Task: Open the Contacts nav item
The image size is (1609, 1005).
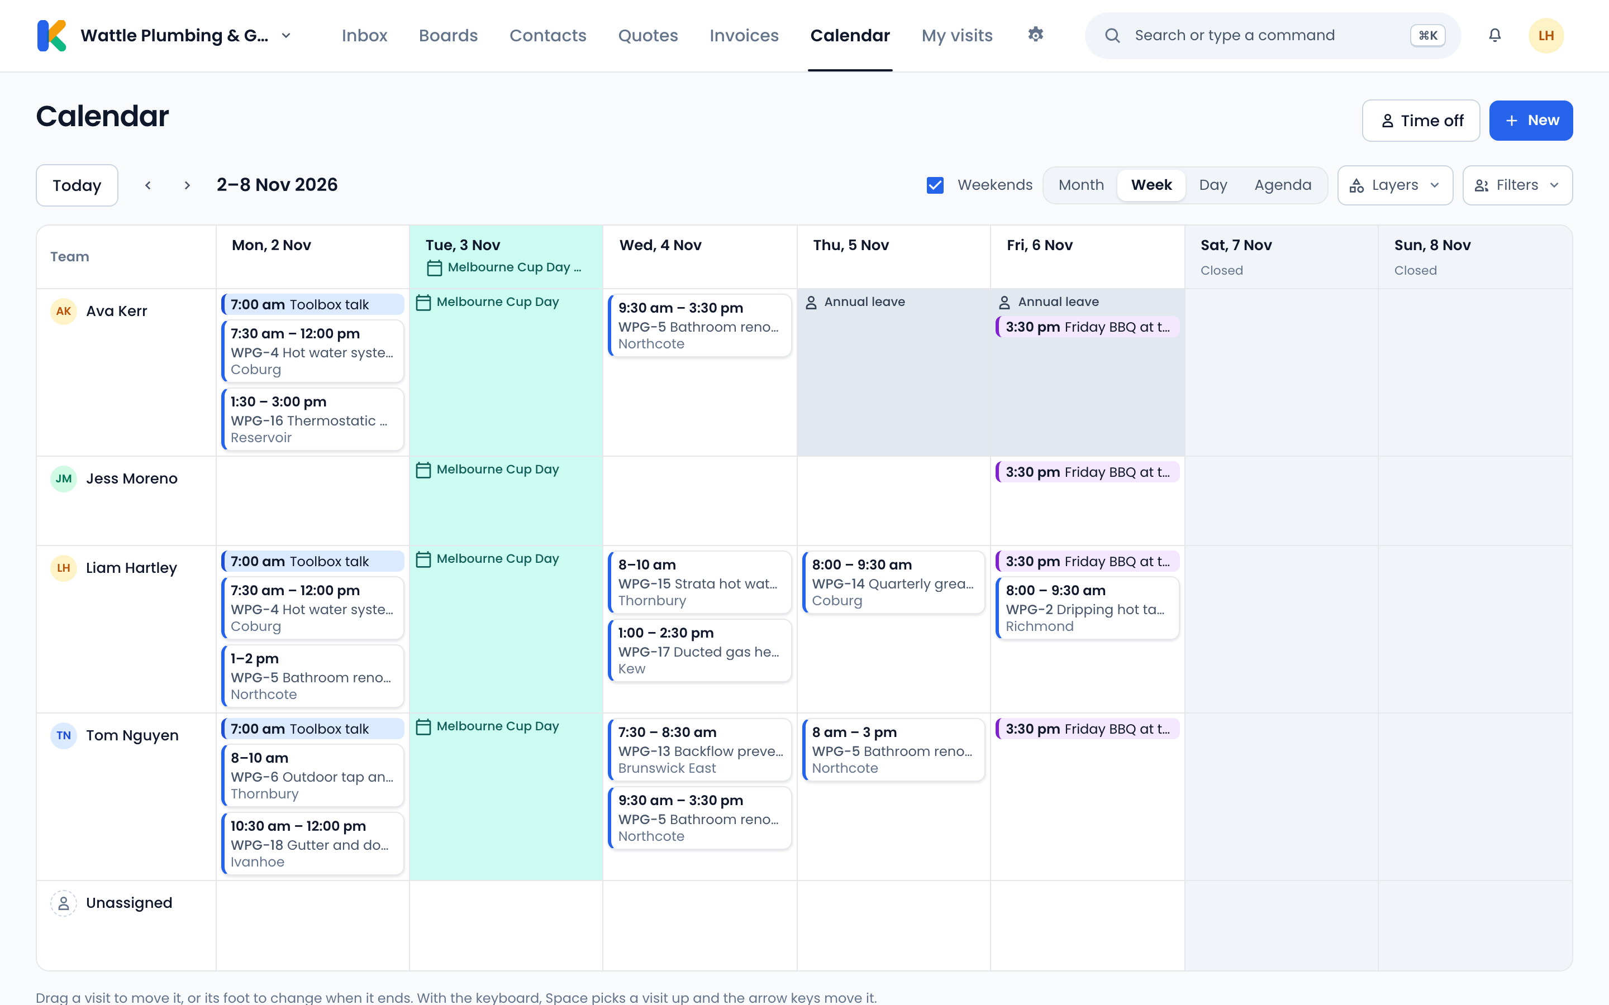Action: [548, 35]
